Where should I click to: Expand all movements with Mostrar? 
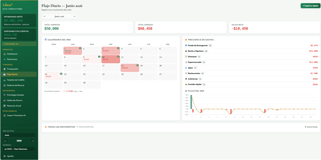pos(311,127)
